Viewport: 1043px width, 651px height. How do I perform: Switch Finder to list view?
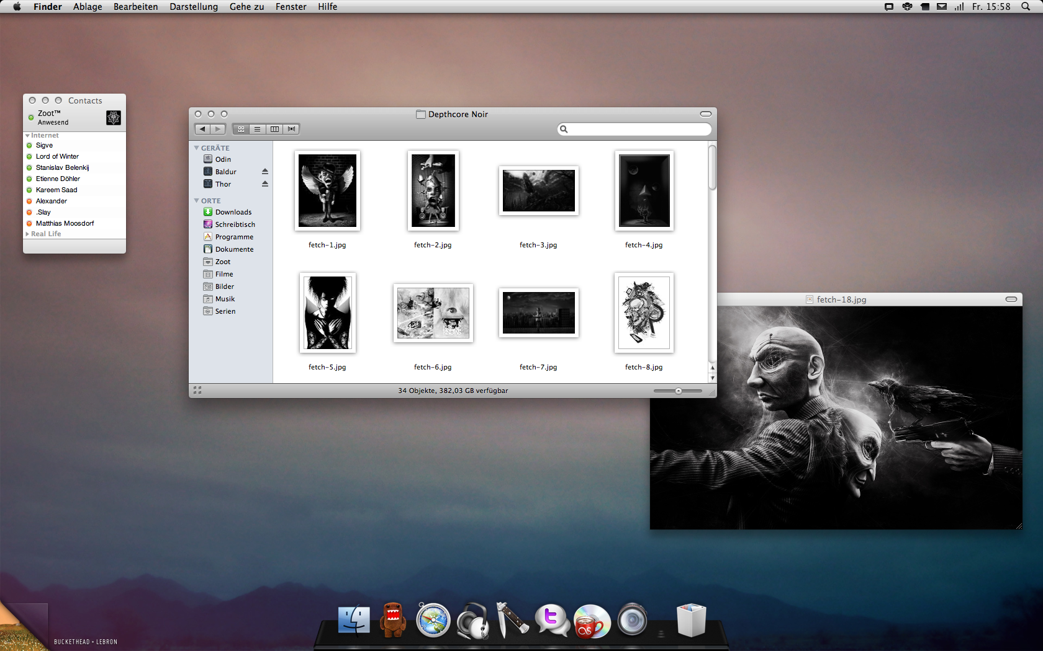pyautogui.click(x=257, y=129)
